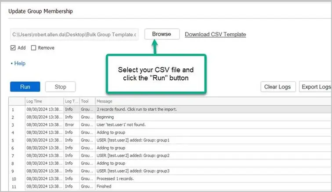Click the Info cell in row 9

click(x=72, y=171)
